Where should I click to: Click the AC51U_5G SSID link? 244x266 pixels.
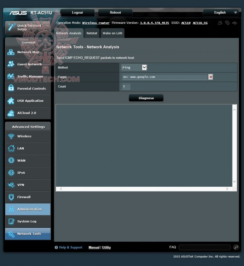pyautogui.click(x=200, y=23)
